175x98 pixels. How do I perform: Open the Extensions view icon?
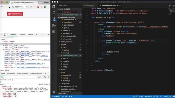54,32
